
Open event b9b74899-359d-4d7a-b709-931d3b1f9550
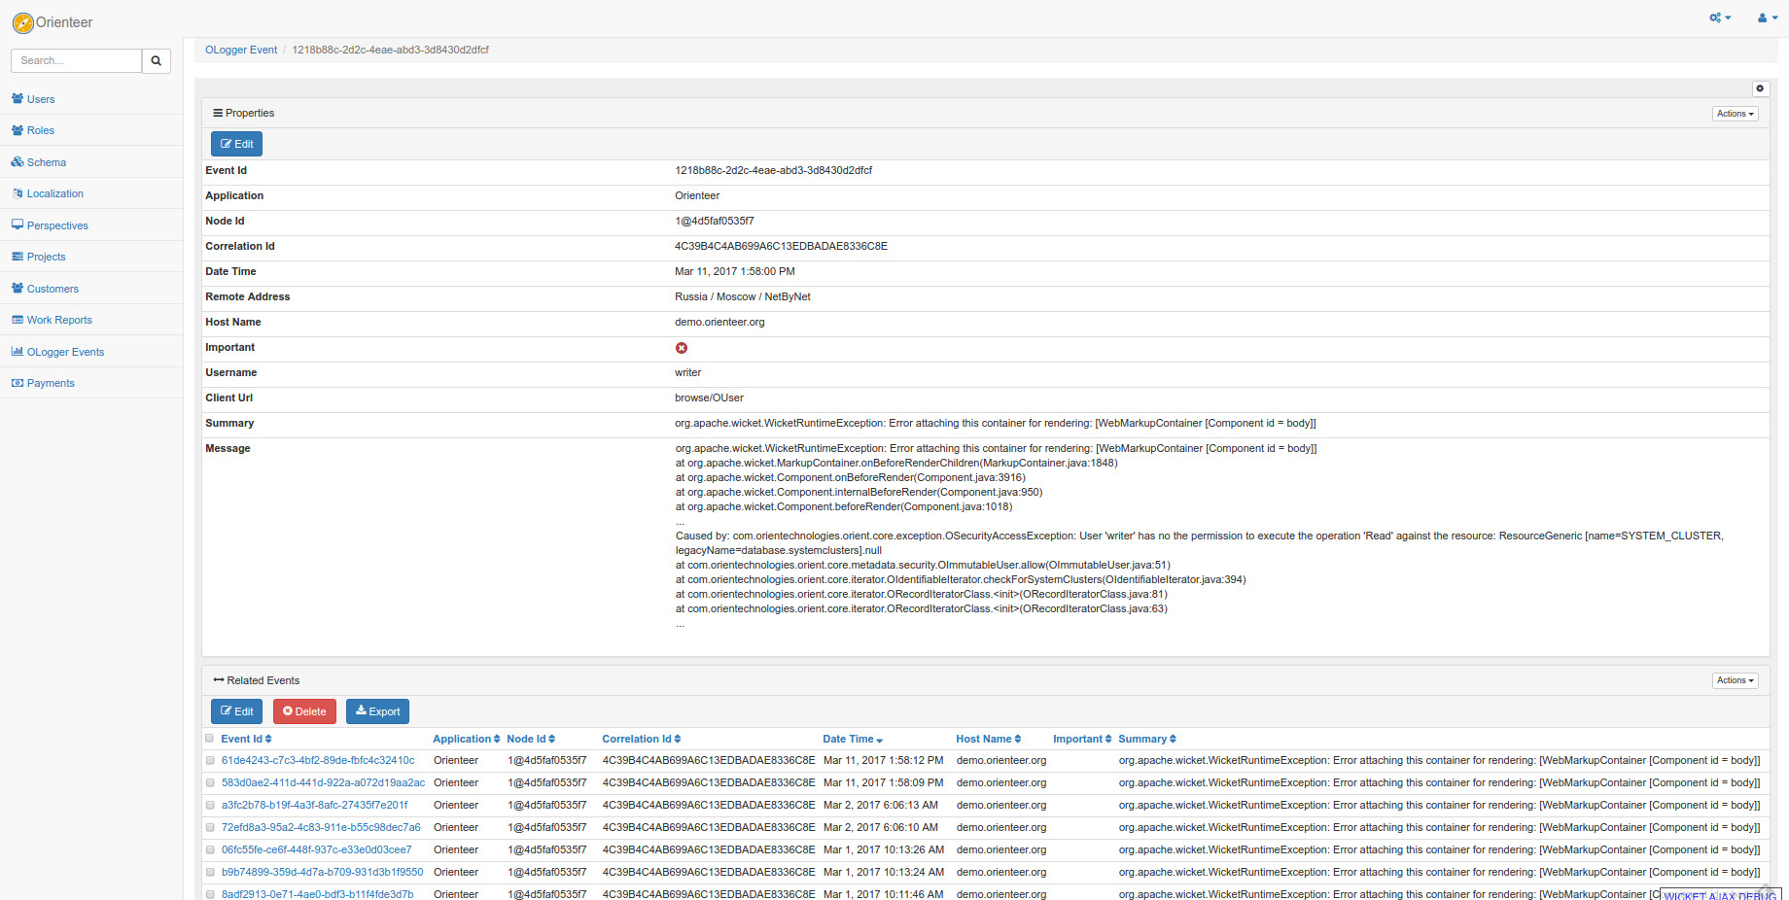pyautogui.click(x=323, y=873)
